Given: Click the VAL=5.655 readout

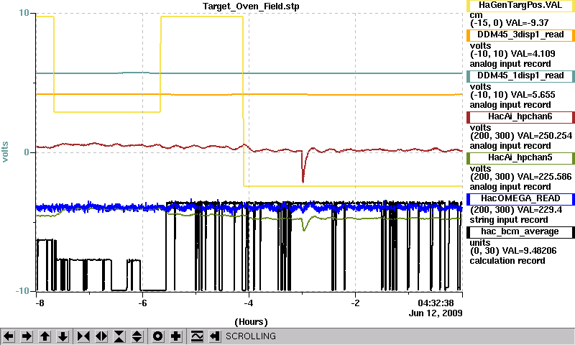Looking at the screenshot, I should point(533,95).
